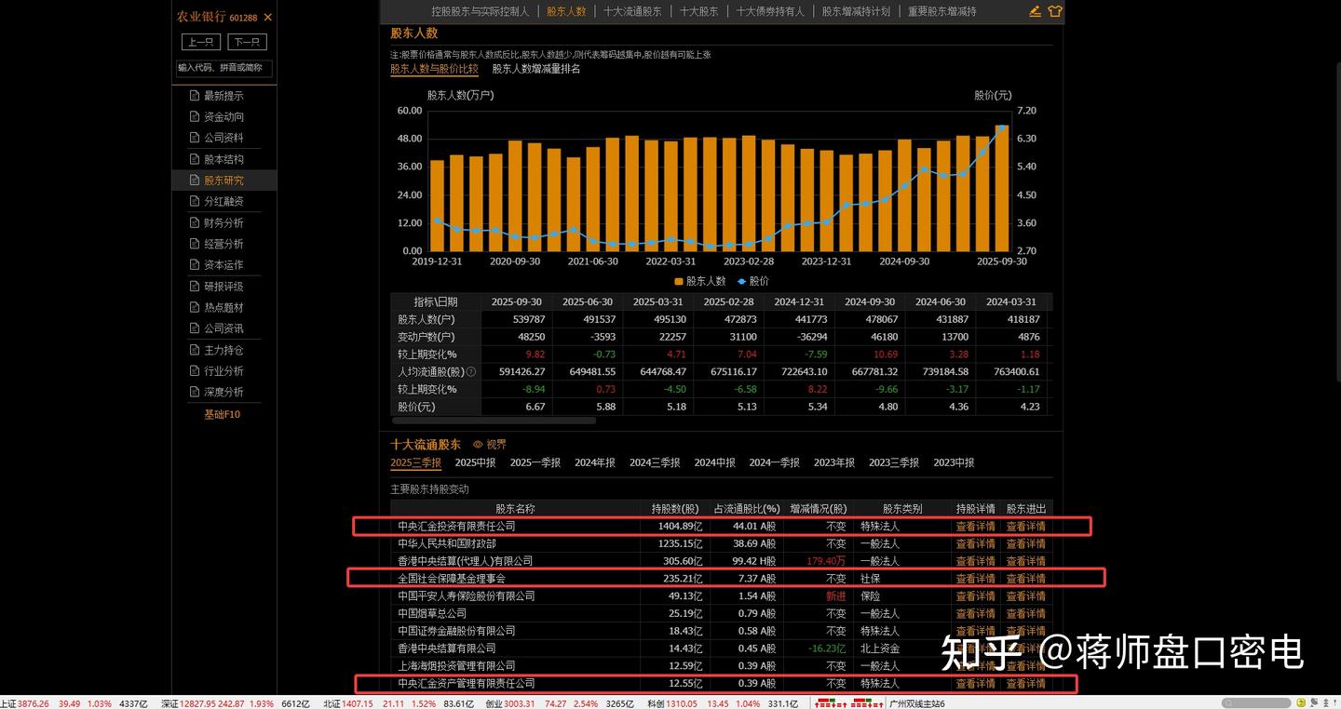Select the 2025中报 report period
The height and width of the screenshot is (709, 1341).
coord(475,462)
